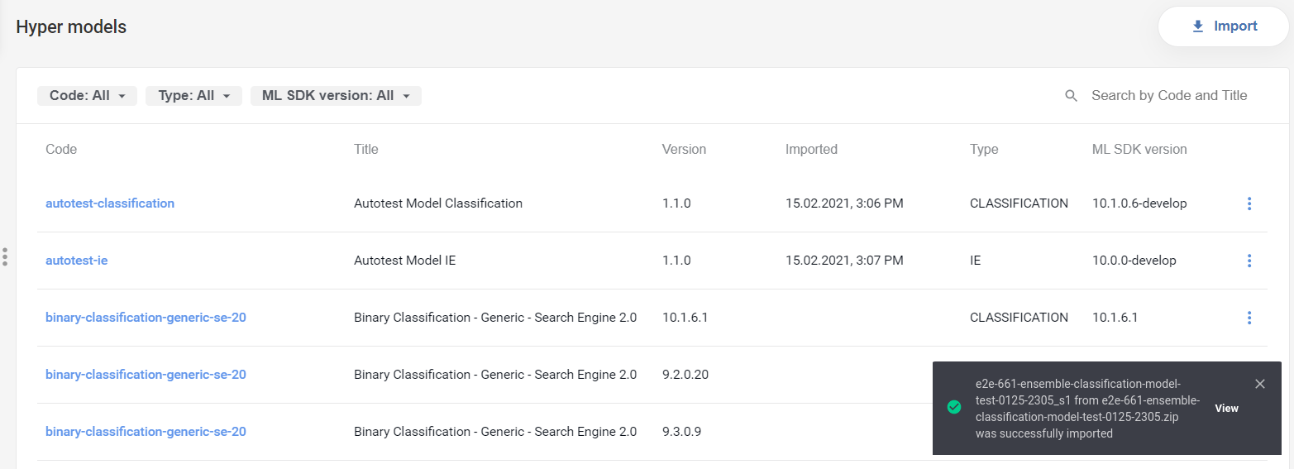Click the 9.3.0.9 version cell
Viewport: 1294px width, 469px height.
(682, 432)
